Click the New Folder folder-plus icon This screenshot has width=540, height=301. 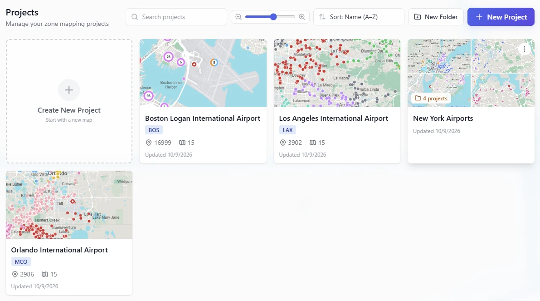(418, 17)
